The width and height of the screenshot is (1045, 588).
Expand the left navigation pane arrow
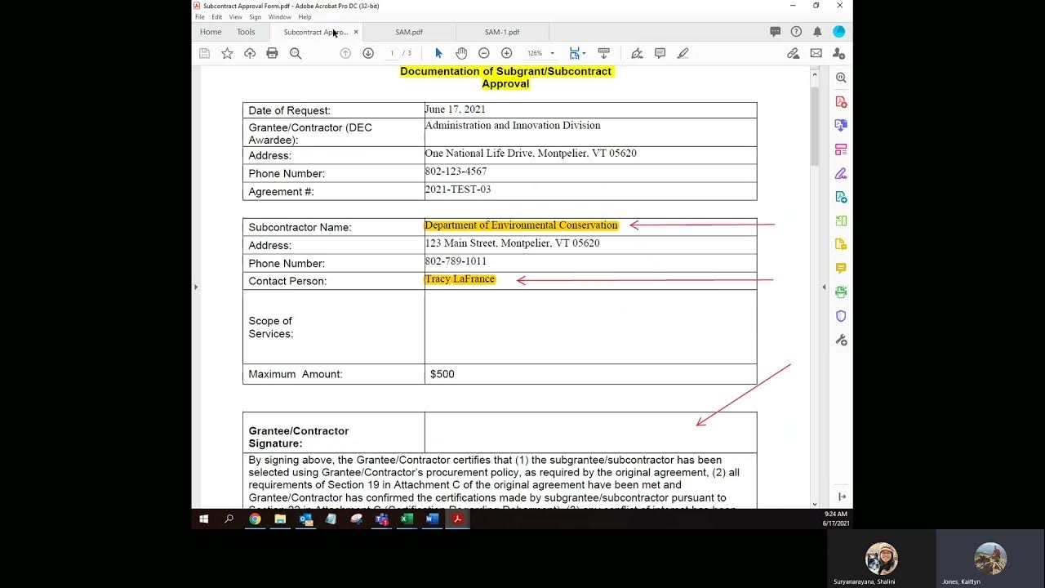[x=195, y=287]
